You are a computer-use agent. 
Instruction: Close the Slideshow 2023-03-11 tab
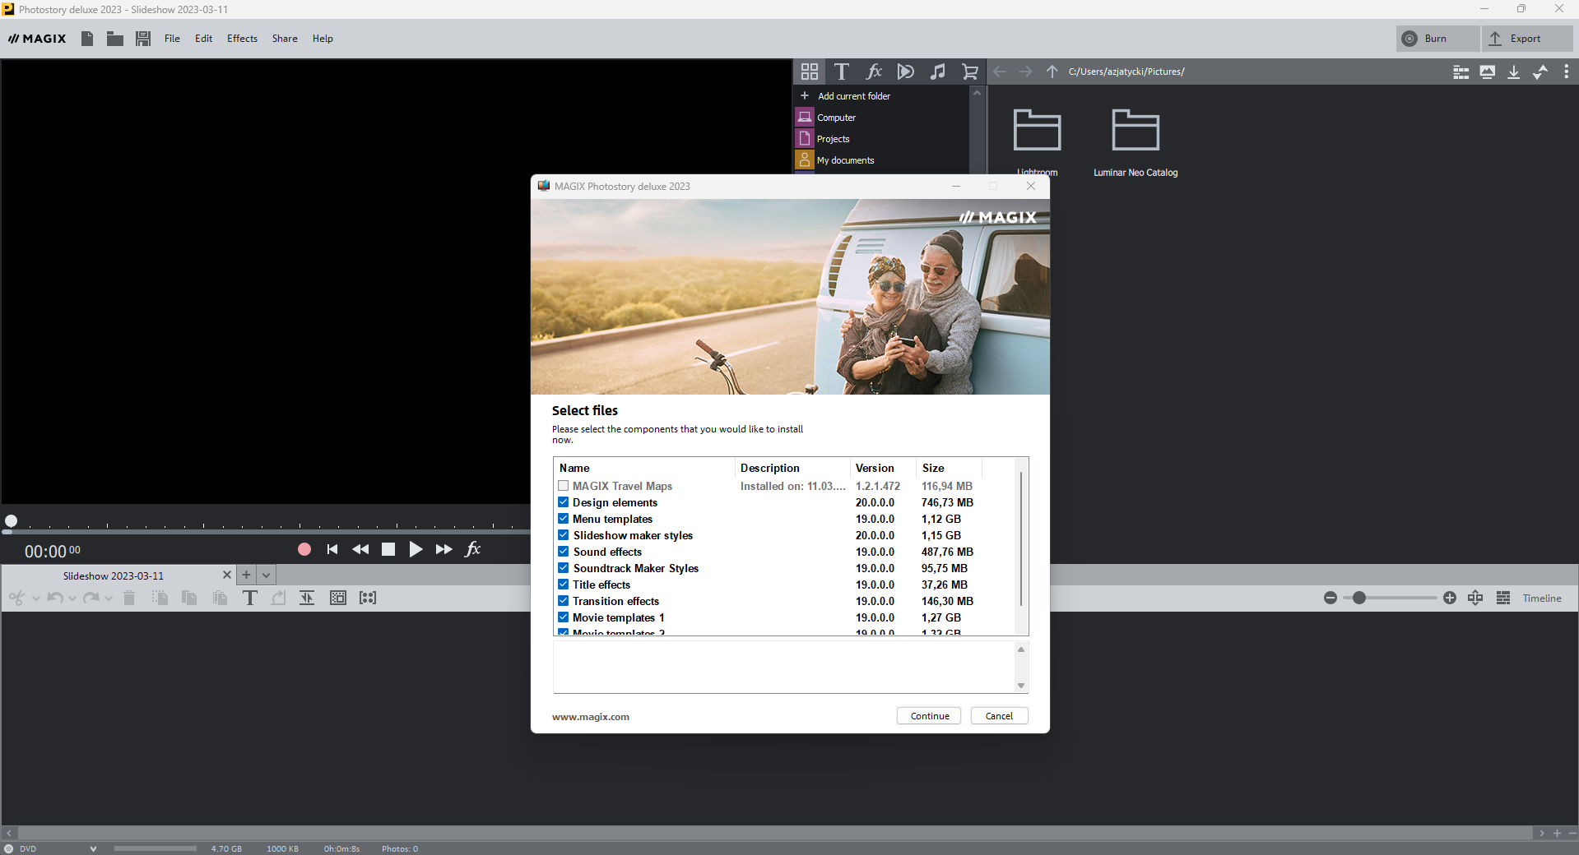click(227, 575)
